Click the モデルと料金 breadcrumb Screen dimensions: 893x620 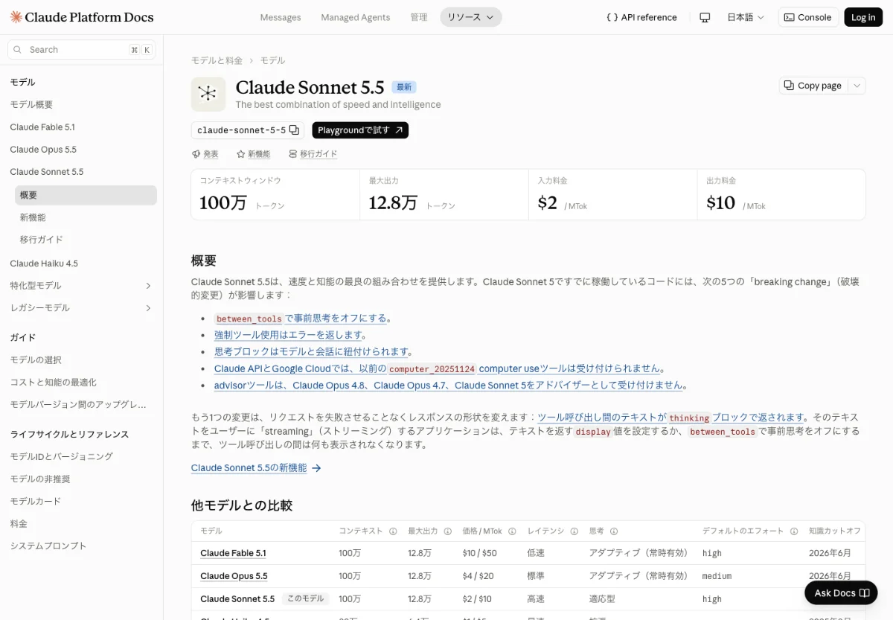click(x=217, y=60)
